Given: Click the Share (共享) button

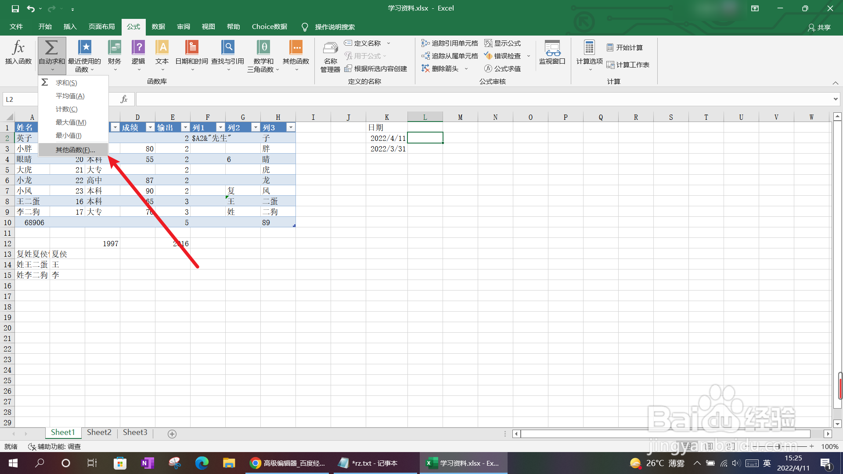Looking at the screenshot, I should pos(819,27).
